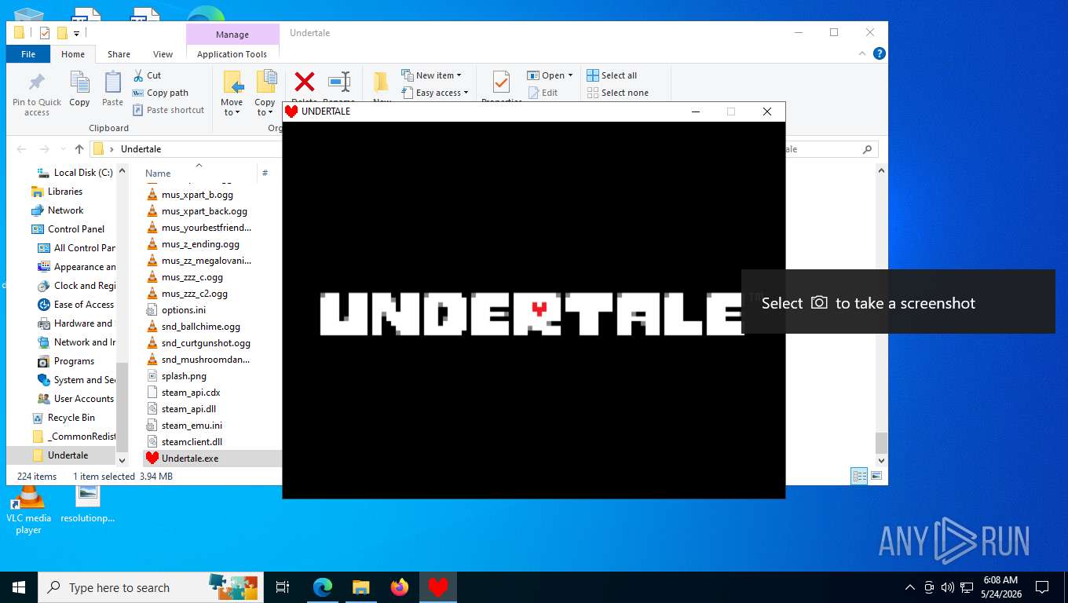Click the Back navigation arrow
Viewport: 1068px width, 603px height.
[22, 149]
